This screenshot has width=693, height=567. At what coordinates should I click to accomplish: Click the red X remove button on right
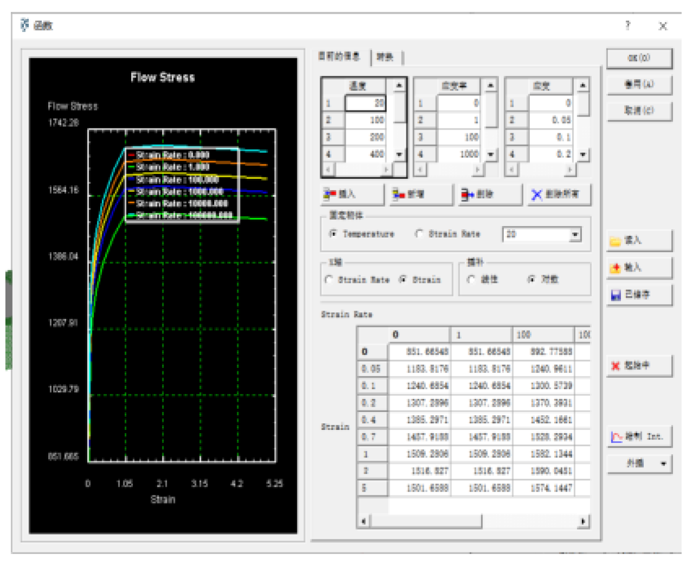[638, 366]
